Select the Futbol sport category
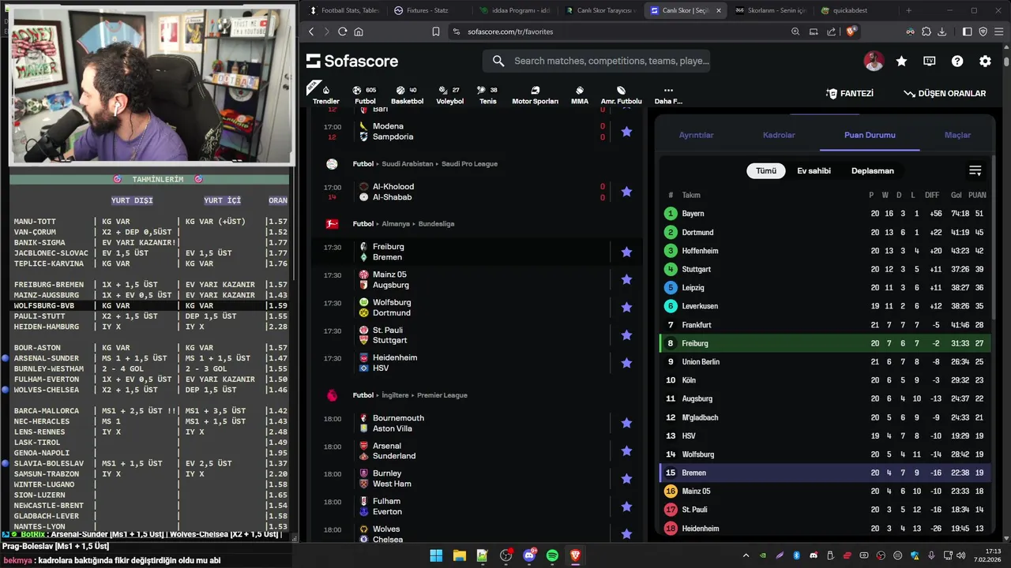 (365, 95)
